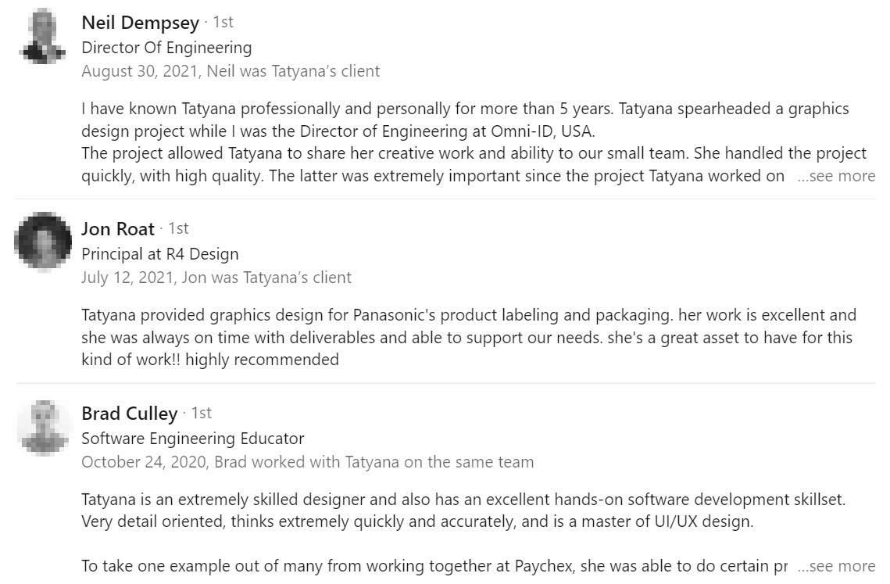Viewport: 890px width, 584px height.
Task: Click Brad's text about UI/UX design
Action: (x=416, y=521)
